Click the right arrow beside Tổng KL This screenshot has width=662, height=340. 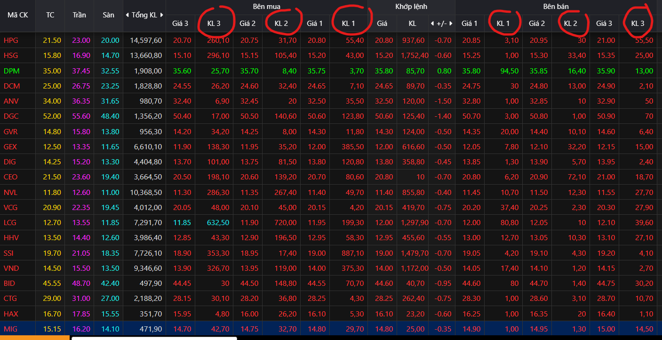click(x=162, y=15)
